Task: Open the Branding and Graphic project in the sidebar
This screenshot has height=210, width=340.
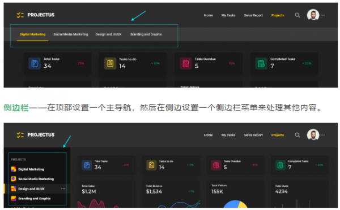Action: click(34, 198)
